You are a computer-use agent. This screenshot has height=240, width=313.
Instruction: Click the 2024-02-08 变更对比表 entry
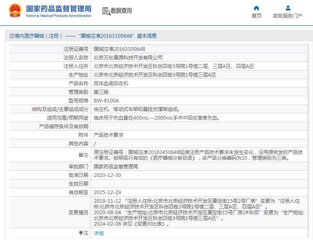(x=131, y=224)
